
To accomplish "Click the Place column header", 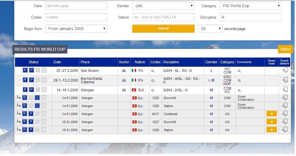I will tap(85, 62).
